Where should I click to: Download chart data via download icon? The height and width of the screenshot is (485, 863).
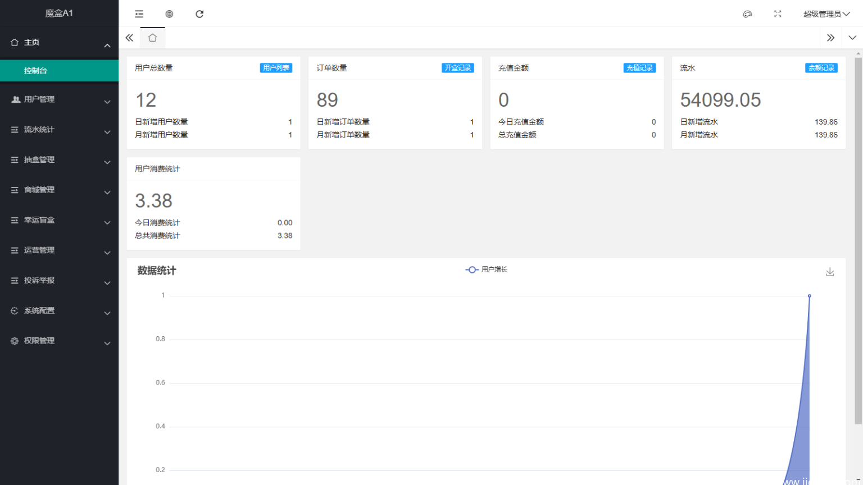(x=830, y=271)
